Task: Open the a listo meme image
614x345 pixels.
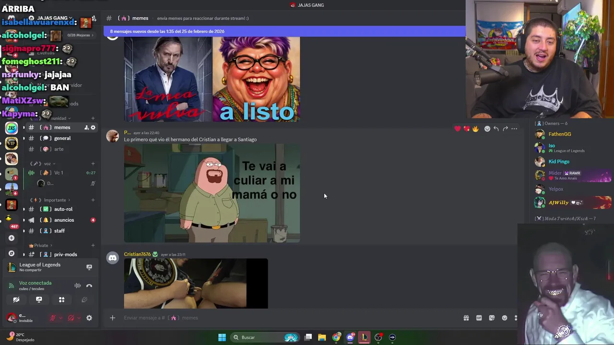Action: (x=256, y=79)
